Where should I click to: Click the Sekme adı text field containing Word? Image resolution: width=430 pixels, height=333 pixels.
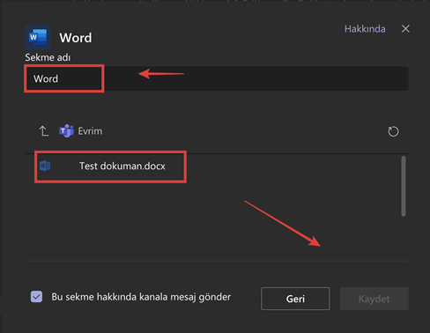tap(217, 78)
